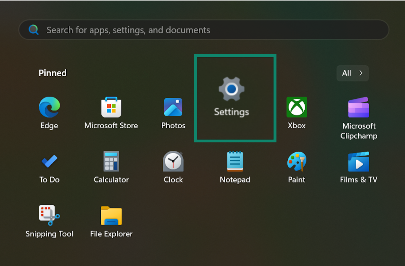The image size is (405, 266).
Task: Expand the All apps list
Action: (352, 73)
